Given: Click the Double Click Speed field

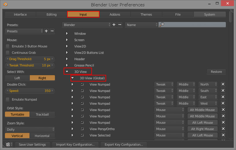Looking at the screenshot, I should point(30,90).
